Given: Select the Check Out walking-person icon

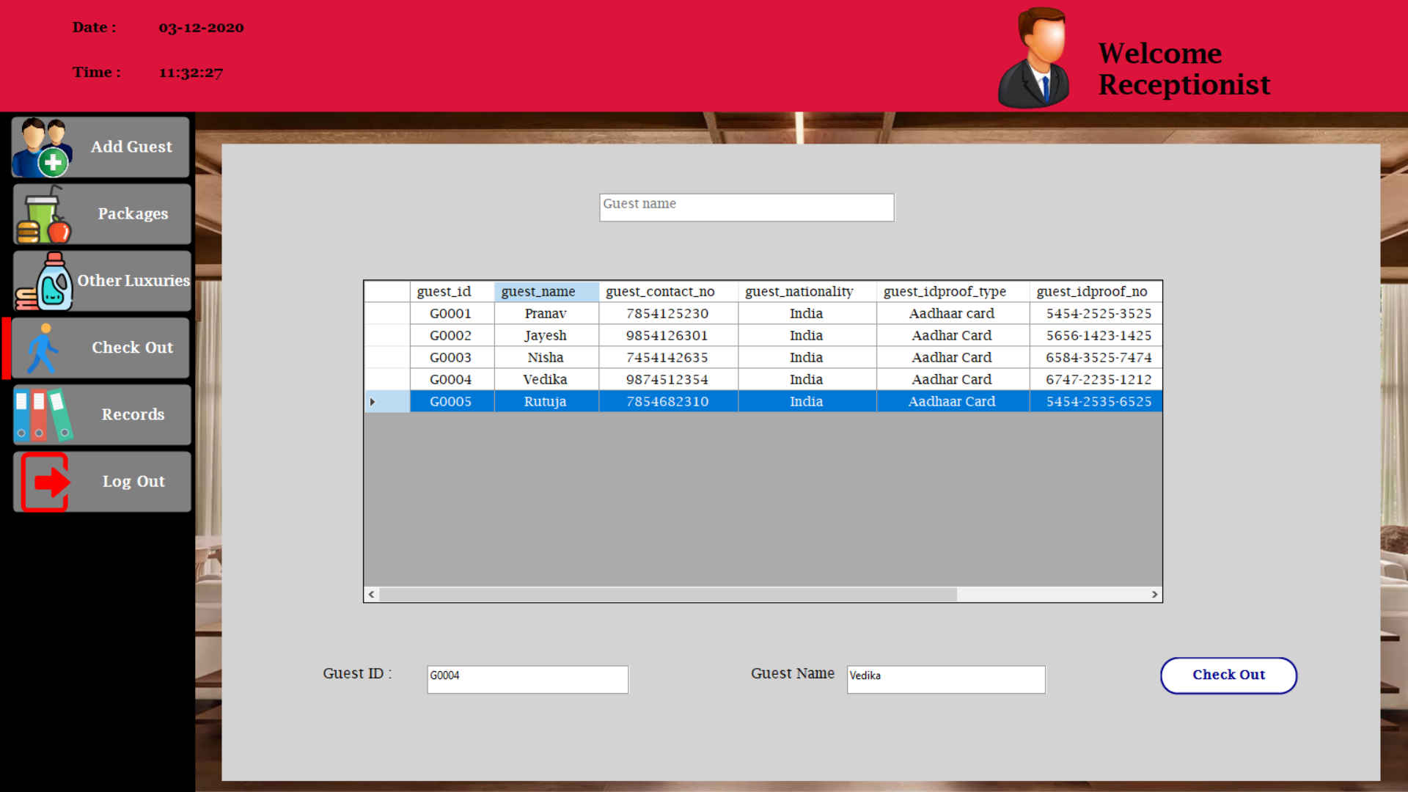Looking at the screenshot, I should [x=43, y=348].
